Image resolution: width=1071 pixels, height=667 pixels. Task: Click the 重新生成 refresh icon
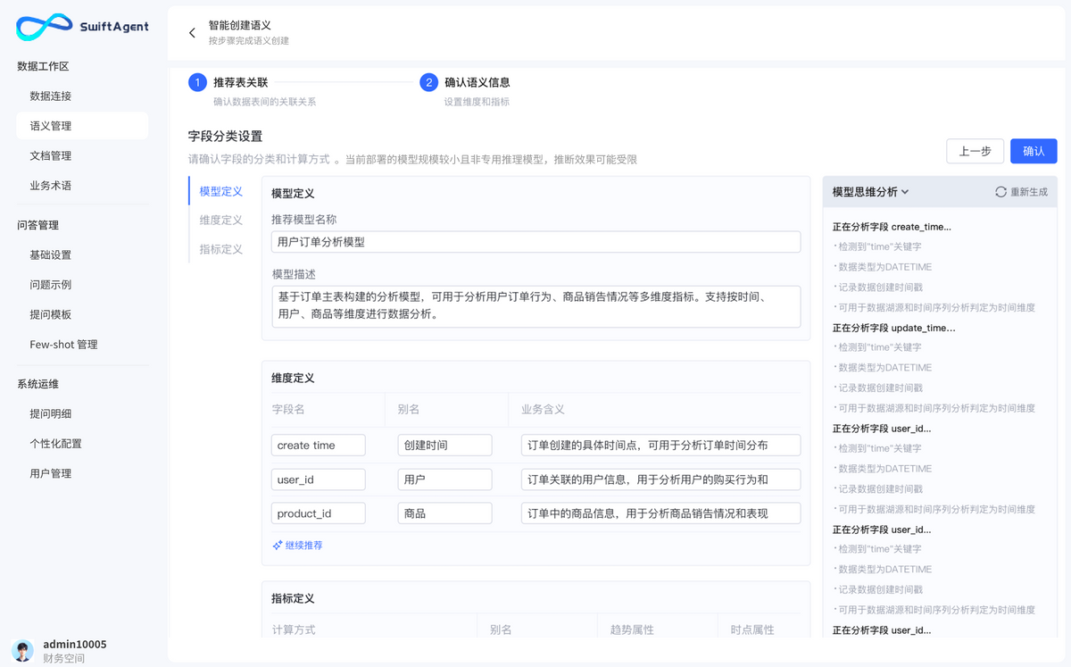(x=1000, y=192)
